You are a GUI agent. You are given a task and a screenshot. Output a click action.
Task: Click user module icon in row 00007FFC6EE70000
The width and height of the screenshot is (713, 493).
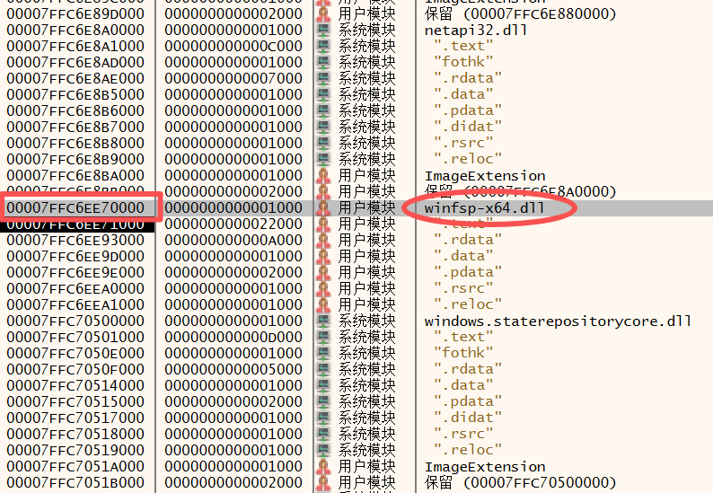tap(323, 207)
